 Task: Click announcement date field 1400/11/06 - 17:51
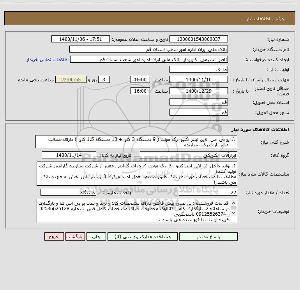[81, 39]
